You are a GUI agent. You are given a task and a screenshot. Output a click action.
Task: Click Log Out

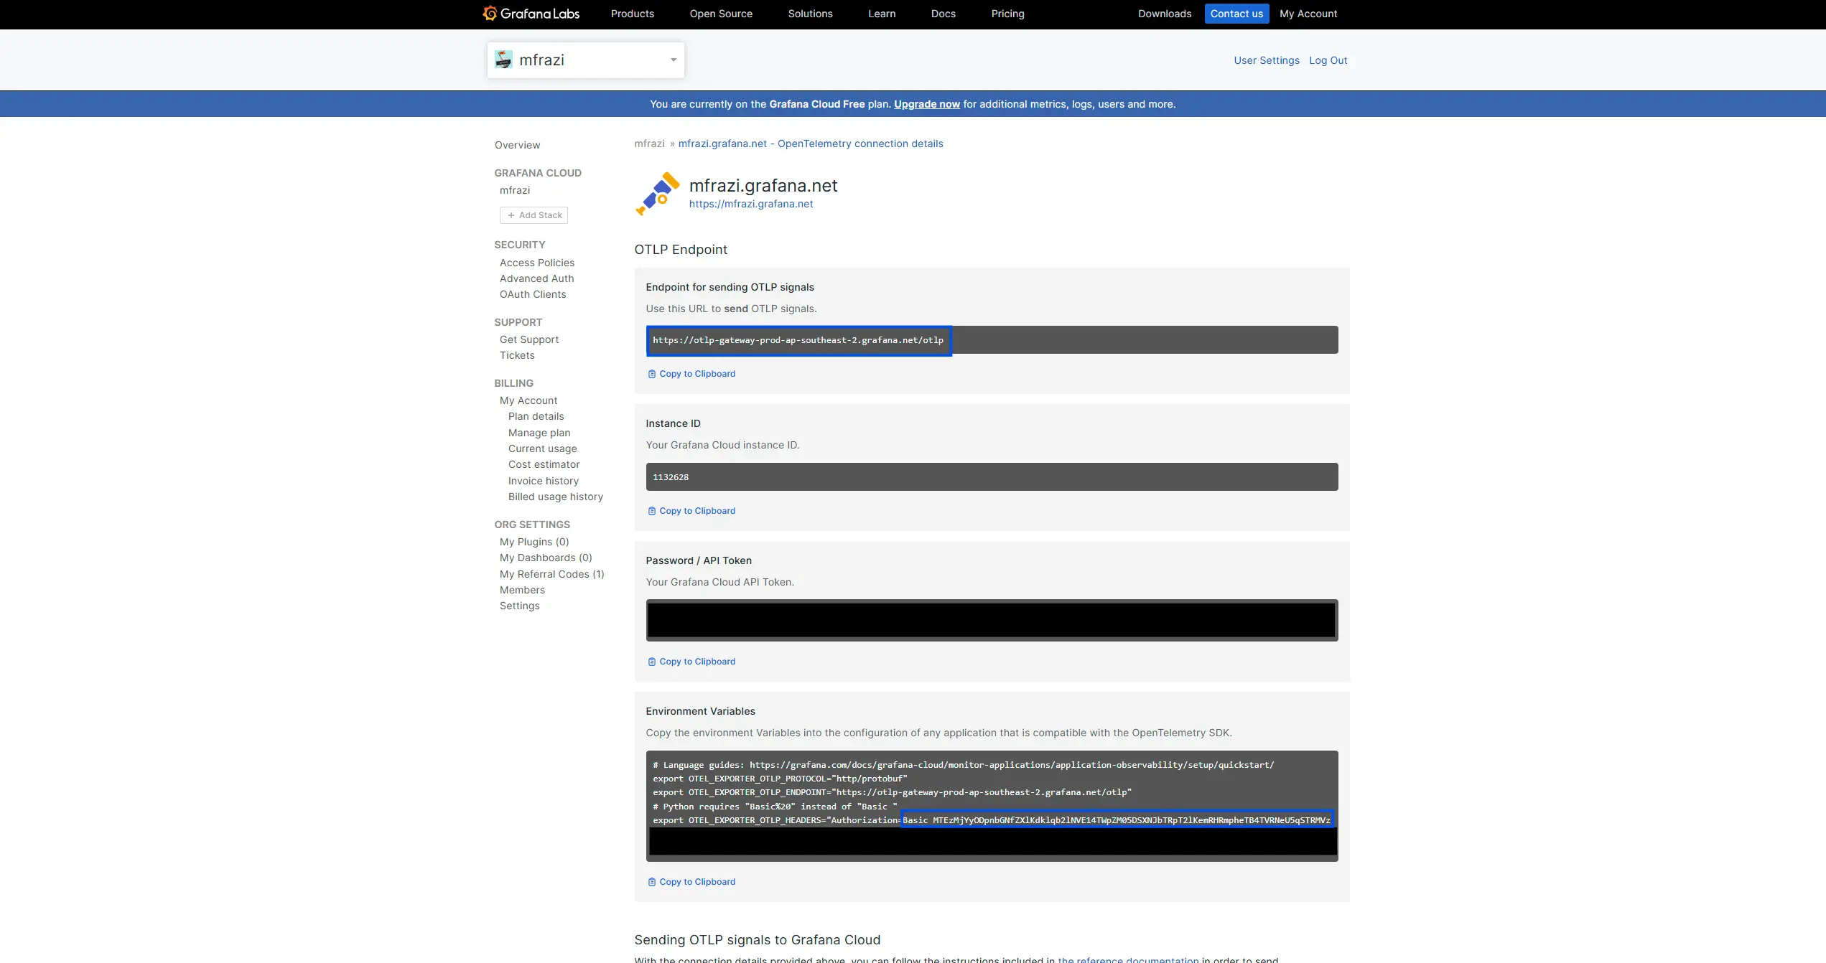coord(1328,60)
